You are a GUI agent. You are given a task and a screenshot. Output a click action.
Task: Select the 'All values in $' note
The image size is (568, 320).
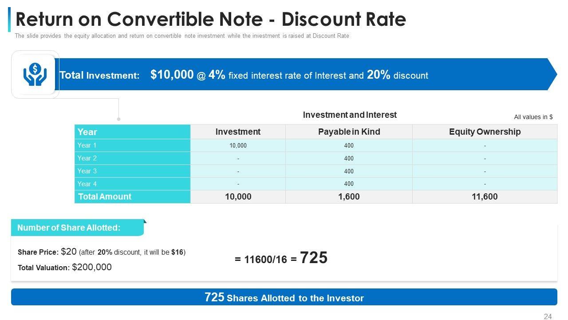(533, 117)
